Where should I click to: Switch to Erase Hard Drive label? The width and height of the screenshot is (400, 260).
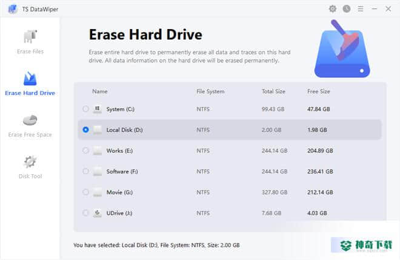point(30,93)
